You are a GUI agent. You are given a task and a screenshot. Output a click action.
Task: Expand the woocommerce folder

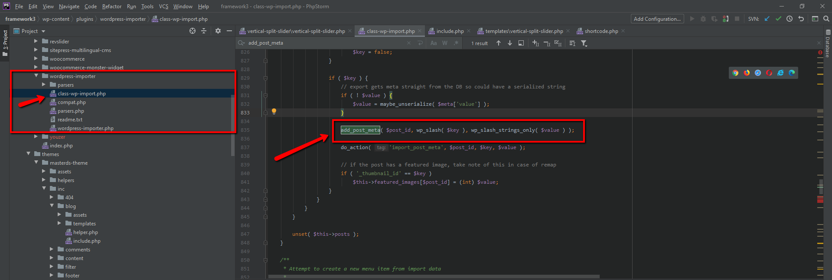36,59
